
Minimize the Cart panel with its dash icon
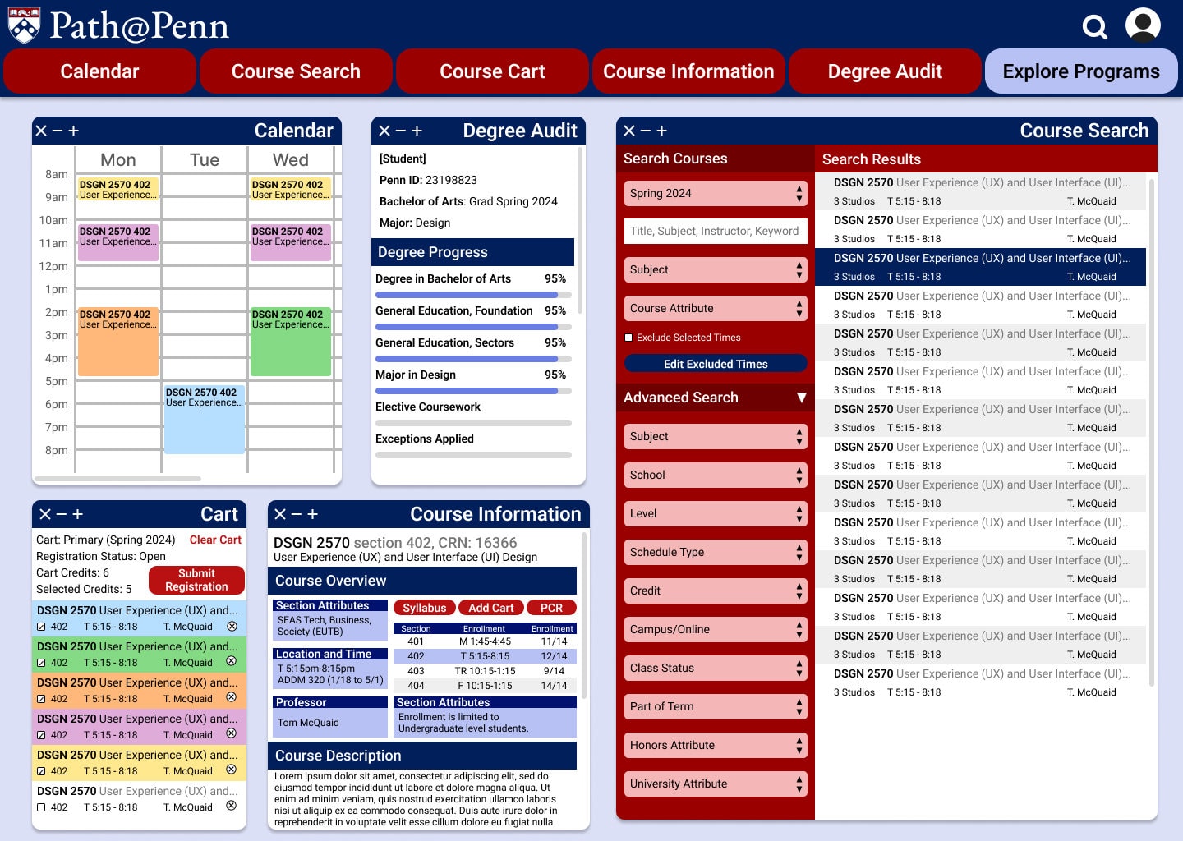[x=62, y=514]
